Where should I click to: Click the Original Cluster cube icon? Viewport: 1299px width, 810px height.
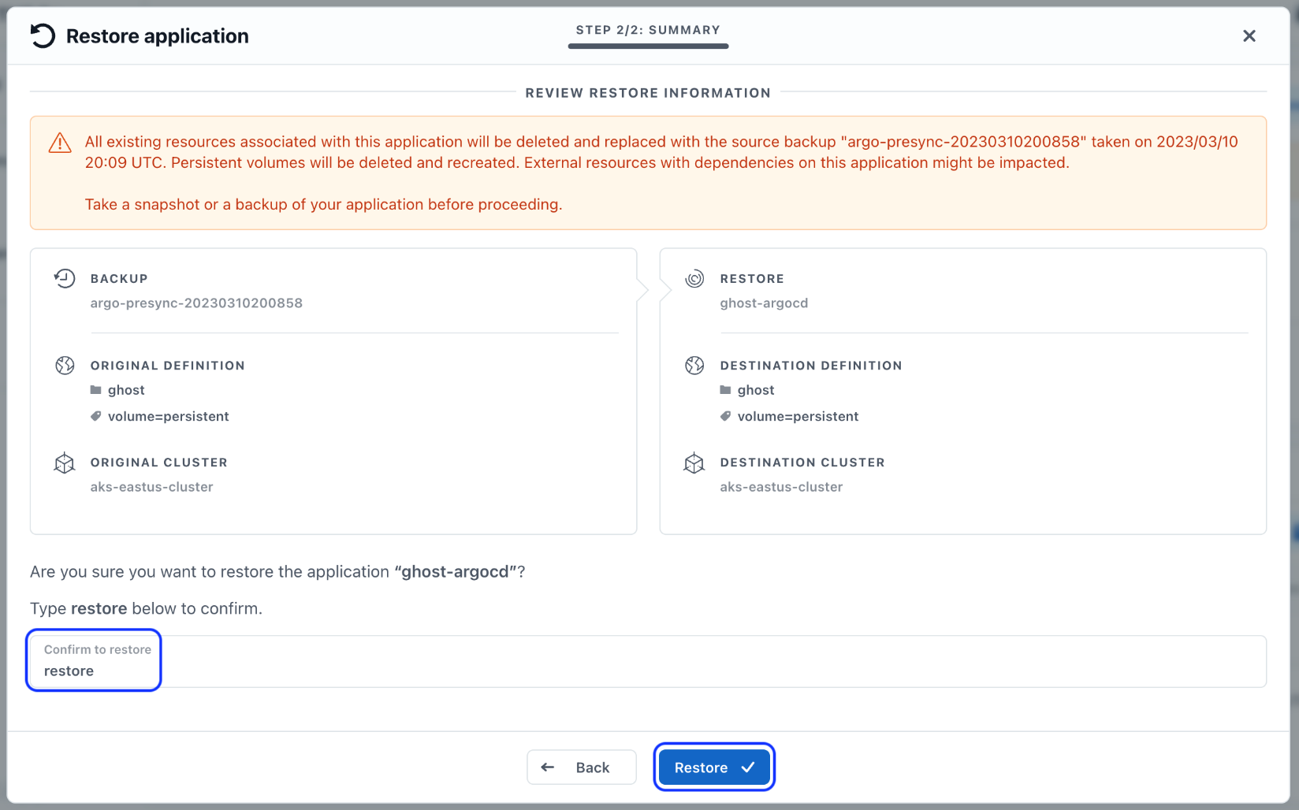[65, 463]
